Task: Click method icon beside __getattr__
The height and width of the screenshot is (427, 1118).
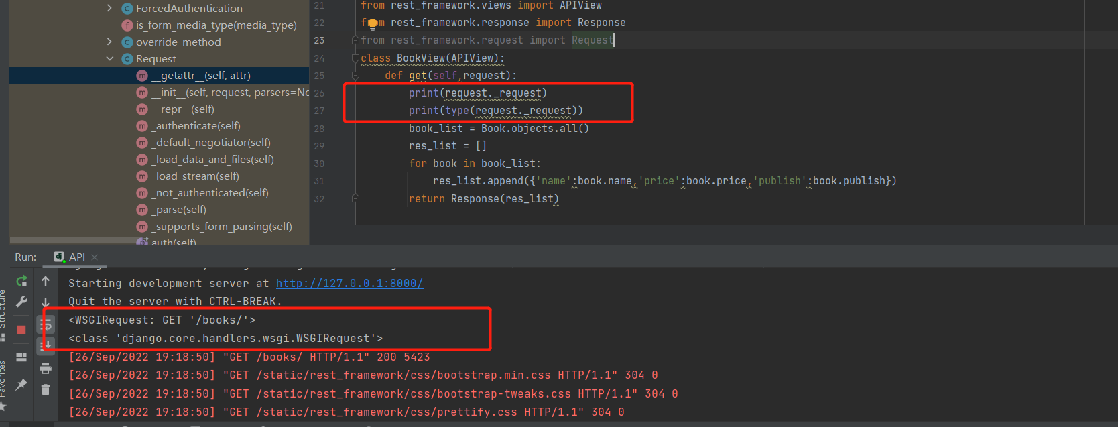Action: (142, 76)
